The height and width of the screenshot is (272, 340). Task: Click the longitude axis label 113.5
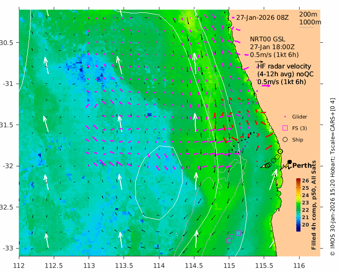pyautogui.click(x=124, y=266)
